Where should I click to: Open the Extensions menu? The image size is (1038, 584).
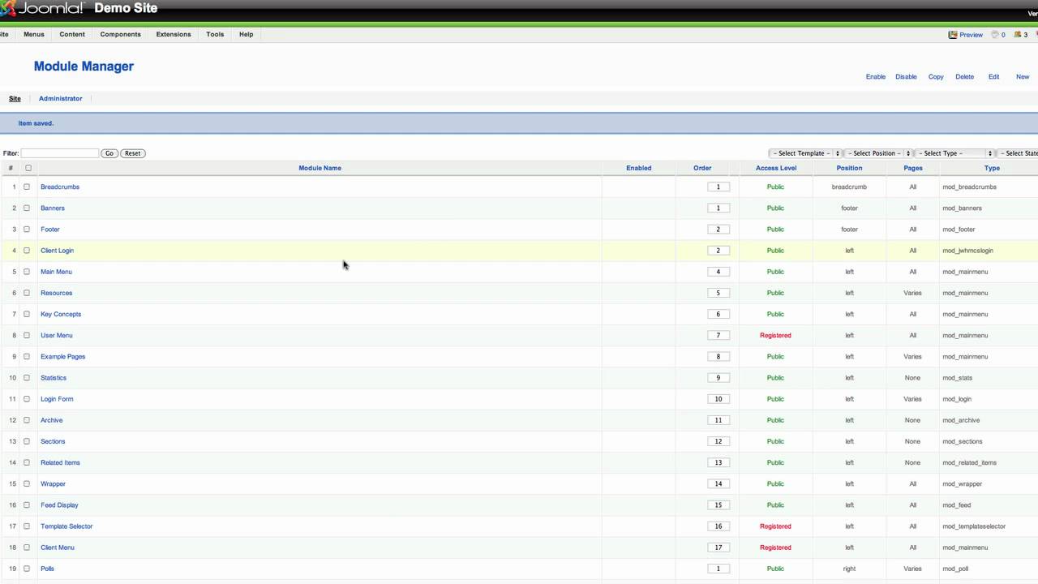pos(174,34)
